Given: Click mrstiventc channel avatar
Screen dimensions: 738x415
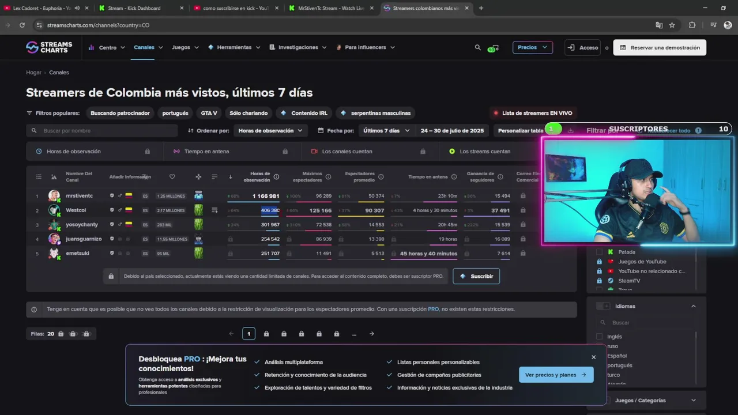Looking at the screenshot, I should [x=54, y=196].
